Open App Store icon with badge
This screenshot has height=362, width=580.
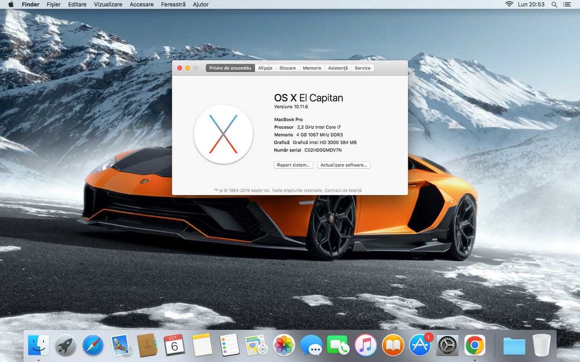tap(420, 346)
